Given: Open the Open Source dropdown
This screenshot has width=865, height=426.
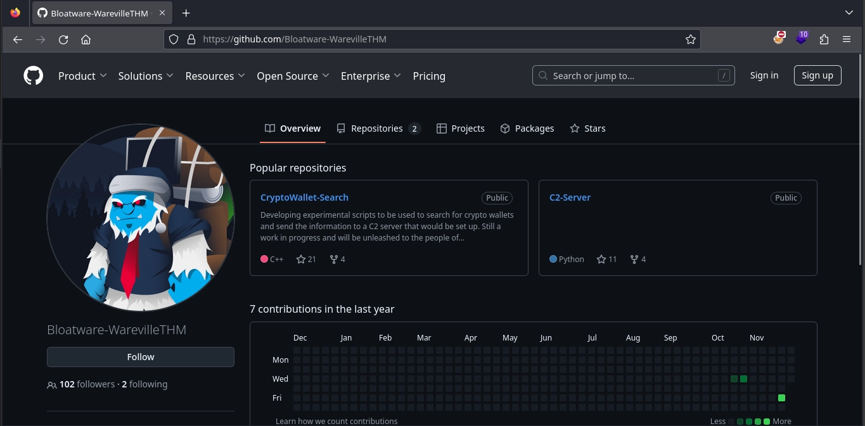Looking at the screenshot, I should click(293, 76).
